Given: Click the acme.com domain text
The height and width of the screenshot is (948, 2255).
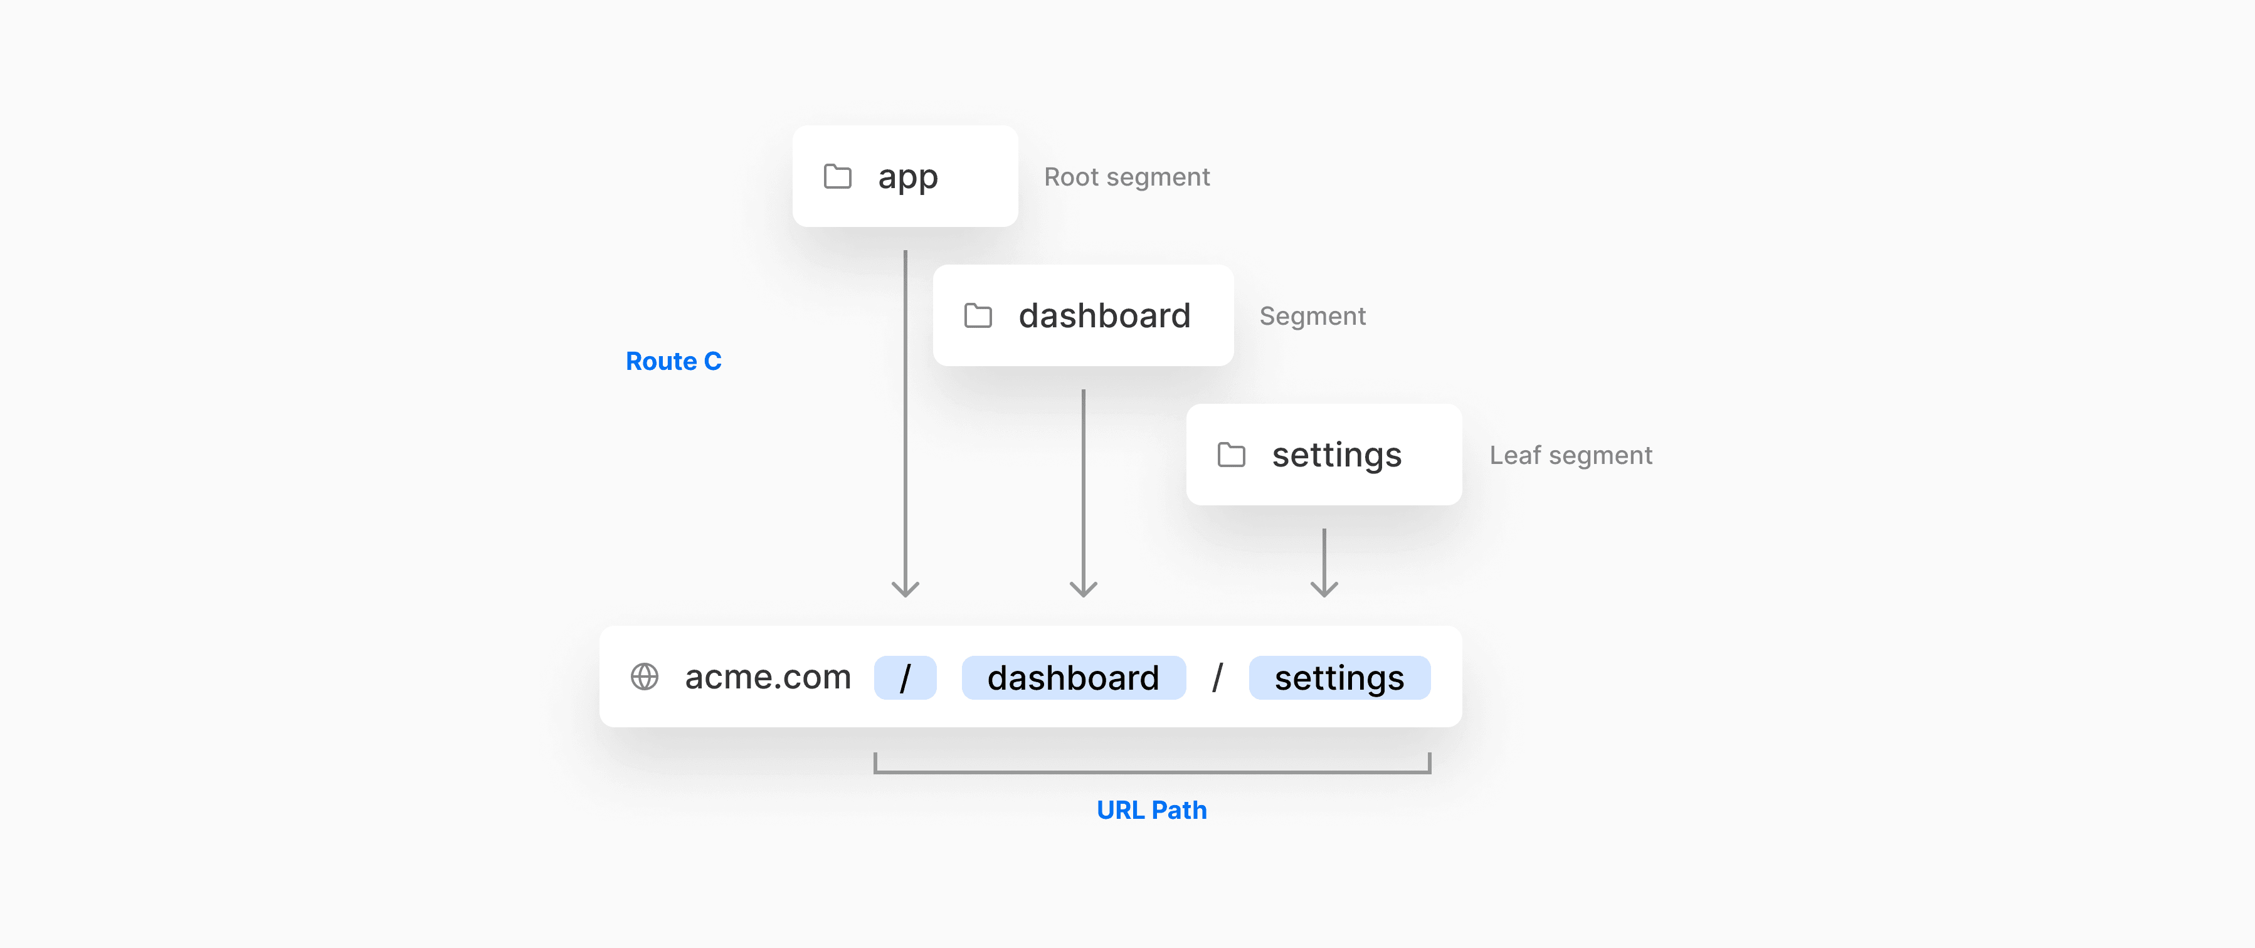Looking at the screenshot, I should 768,677.
